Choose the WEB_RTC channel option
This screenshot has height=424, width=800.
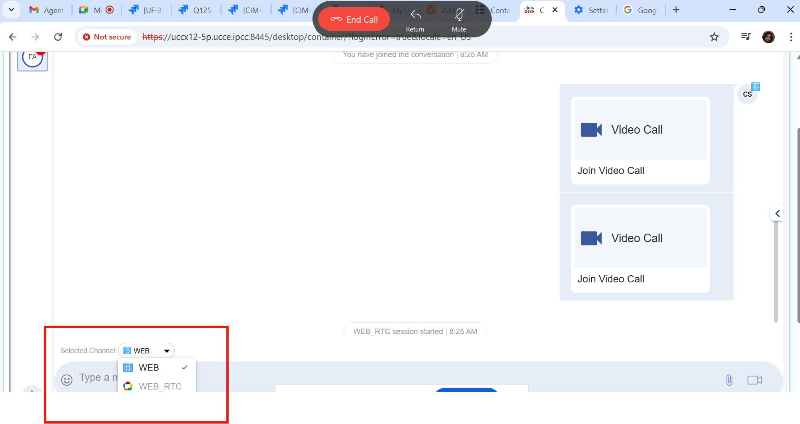157,386
